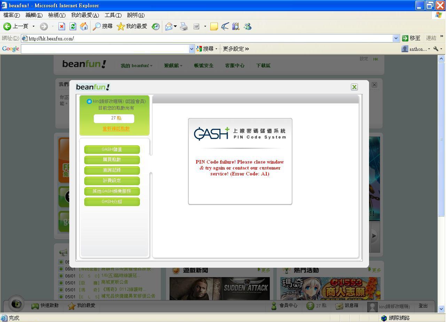The height and width of the screenshot is (322, 447).
Task: Click the Stop loading red X icon
Action: (62, 26)
